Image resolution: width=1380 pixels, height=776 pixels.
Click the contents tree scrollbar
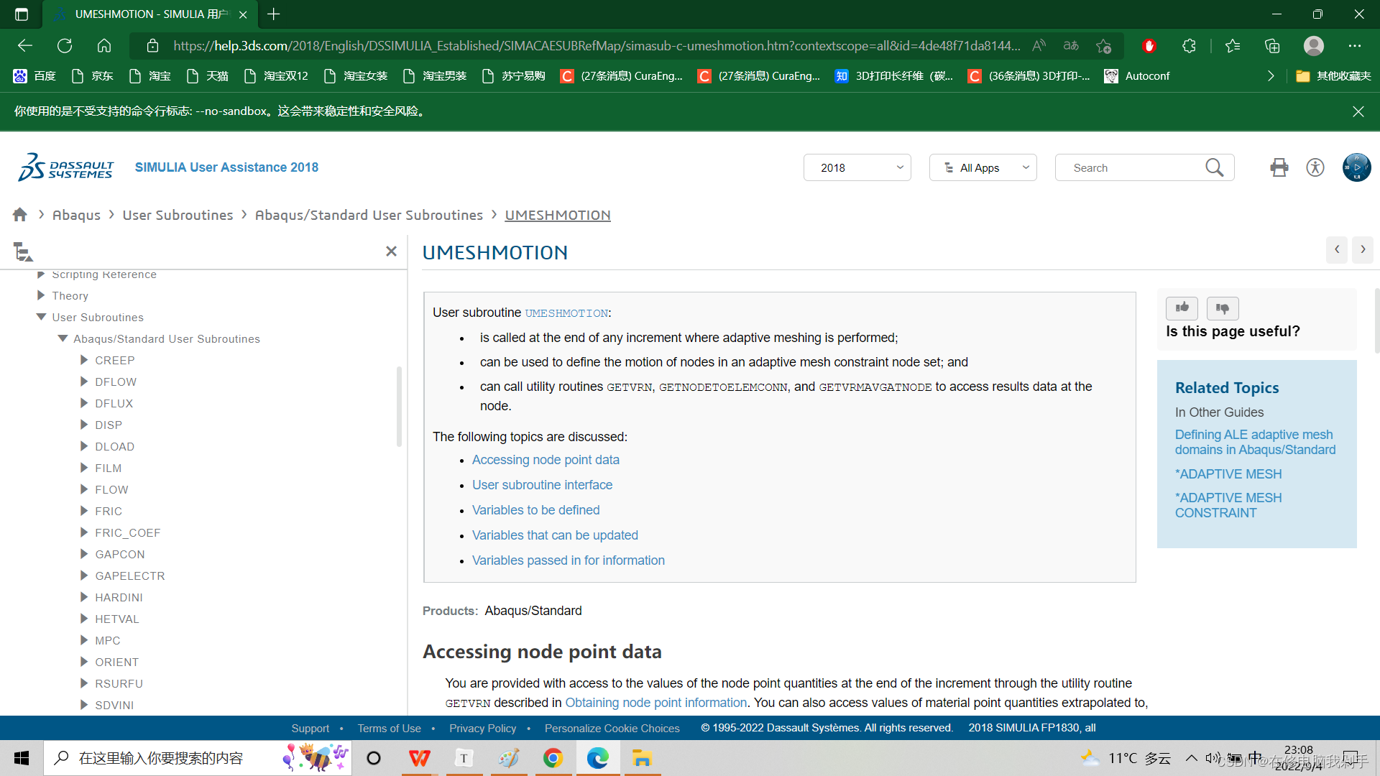pos(399,406)
